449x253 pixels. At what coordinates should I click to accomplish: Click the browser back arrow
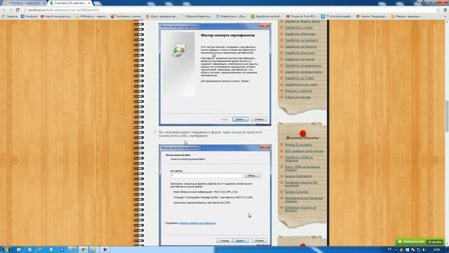point(4,10)
